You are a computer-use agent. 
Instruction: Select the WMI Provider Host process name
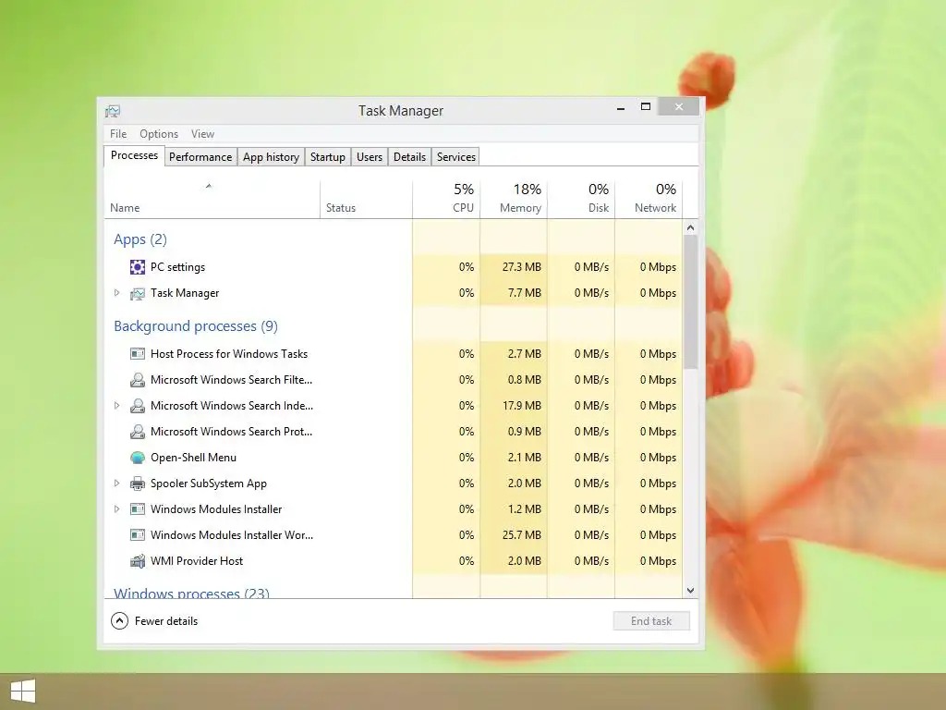(x=197, y=561)
